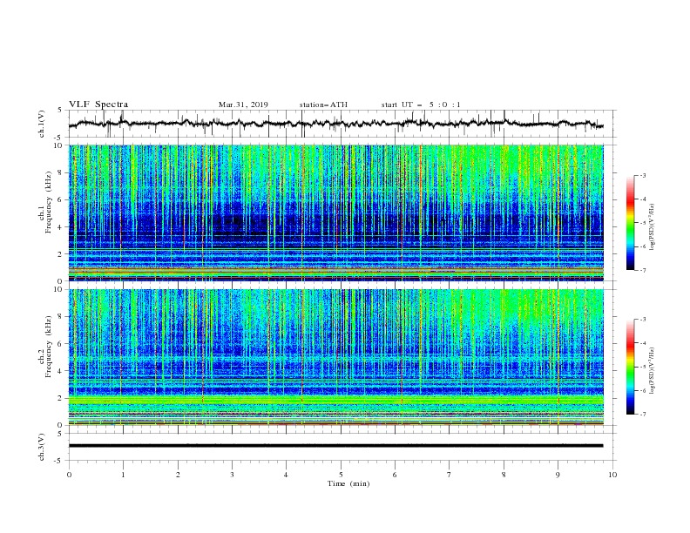Viewport: 690px width, 533px height.
Task: Click the '-3' label on upper colorbar
Action: (642, 175)
